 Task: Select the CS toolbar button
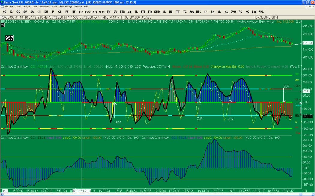point(60,12)
